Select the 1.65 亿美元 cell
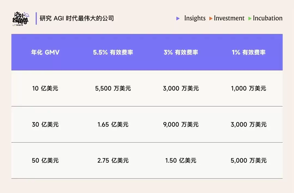 click(x=113, y=124)
